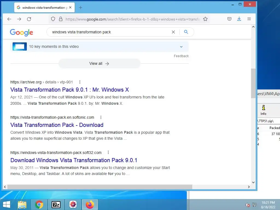Click the soft32.com result URL
280x210 pixels.
[56, 153]
